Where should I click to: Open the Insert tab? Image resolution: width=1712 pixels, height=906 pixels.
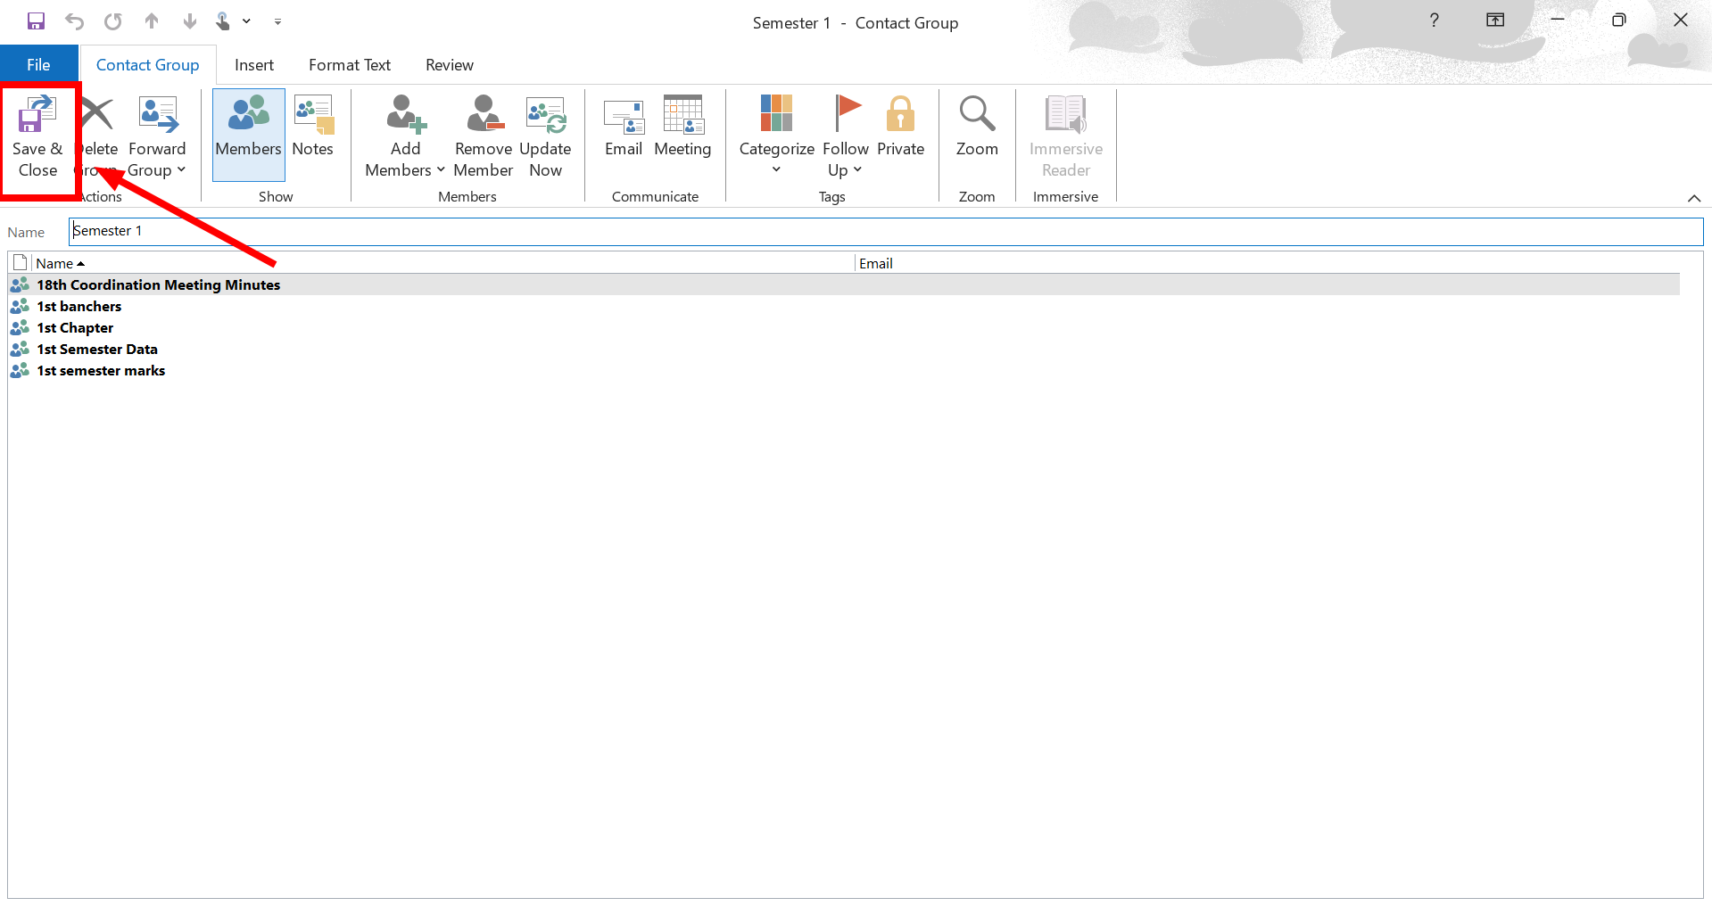click(253, 65)
